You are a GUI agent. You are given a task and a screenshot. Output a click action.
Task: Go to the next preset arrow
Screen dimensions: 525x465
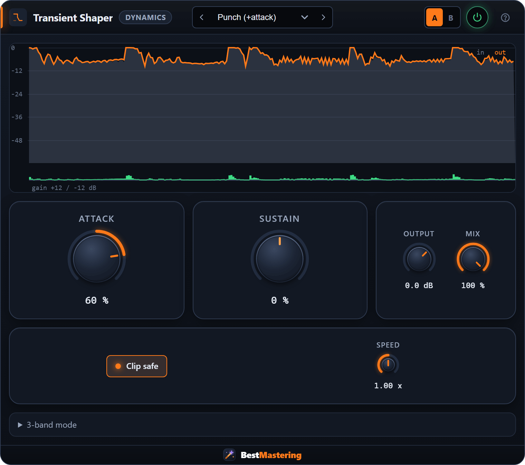click(x=323, y=17)
